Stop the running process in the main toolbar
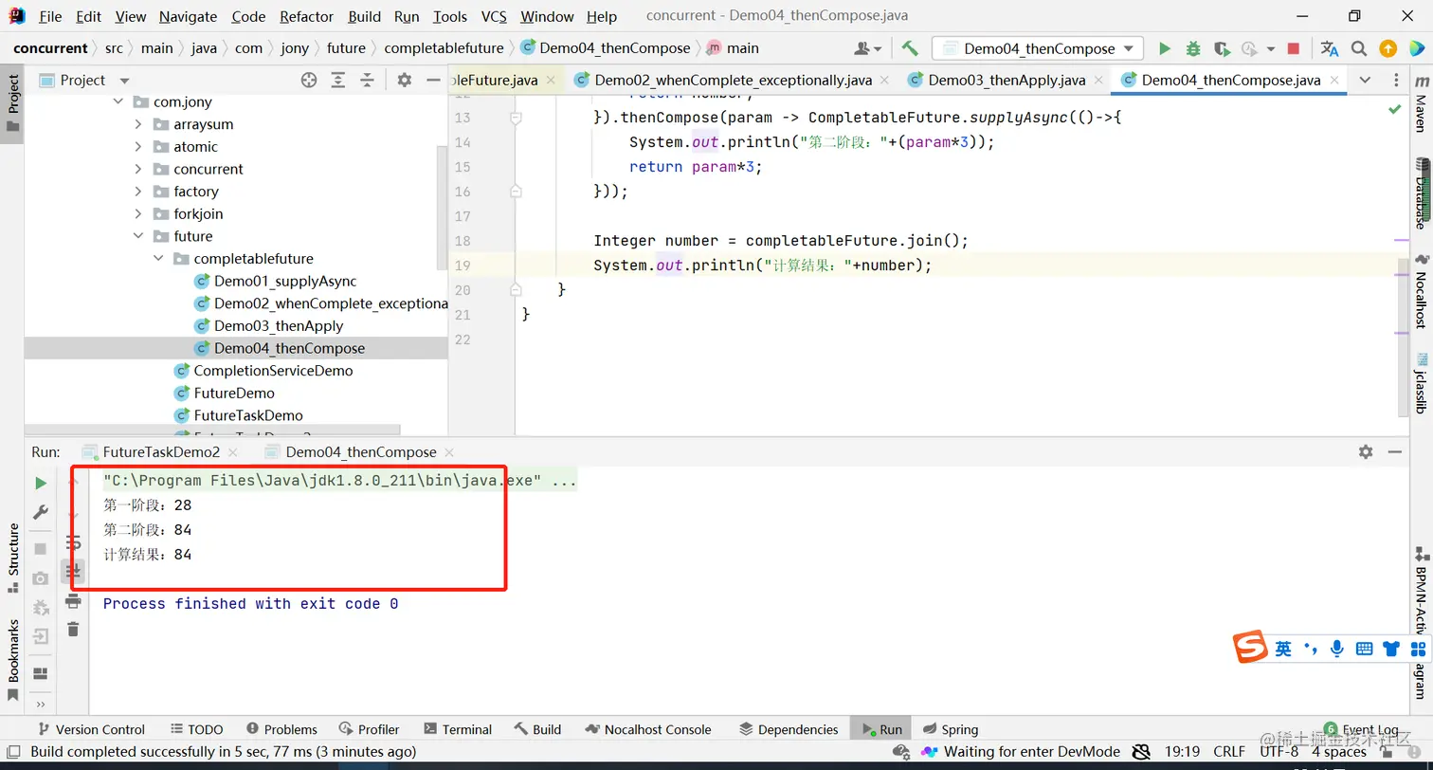 [x=1293, y=48]
